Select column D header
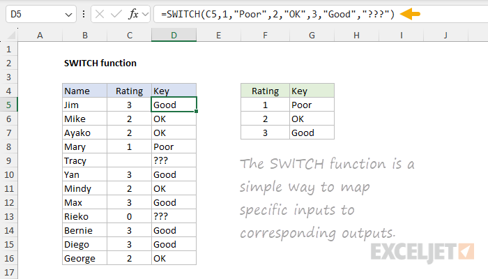488x279 pixels. [x=174, y=35]
